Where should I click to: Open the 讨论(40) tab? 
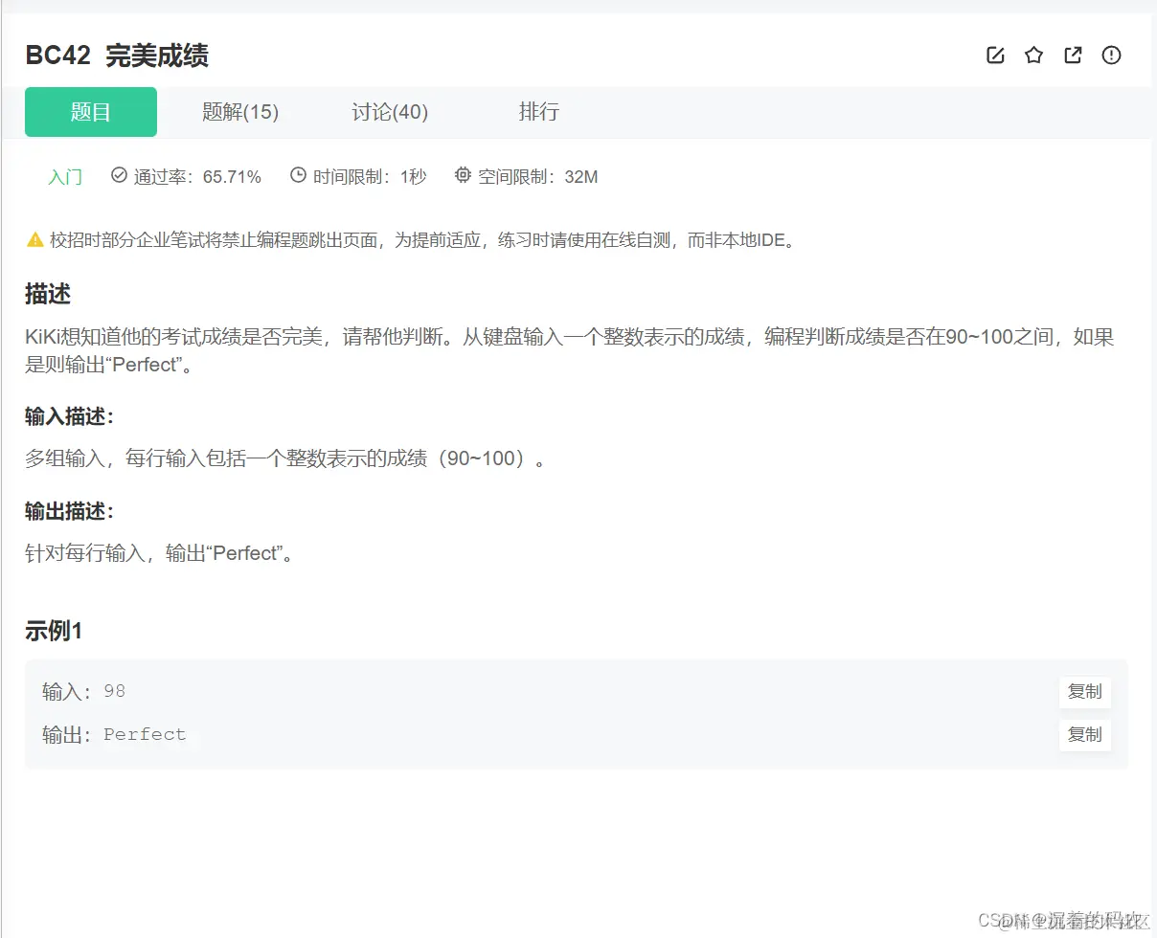[389, 112]
